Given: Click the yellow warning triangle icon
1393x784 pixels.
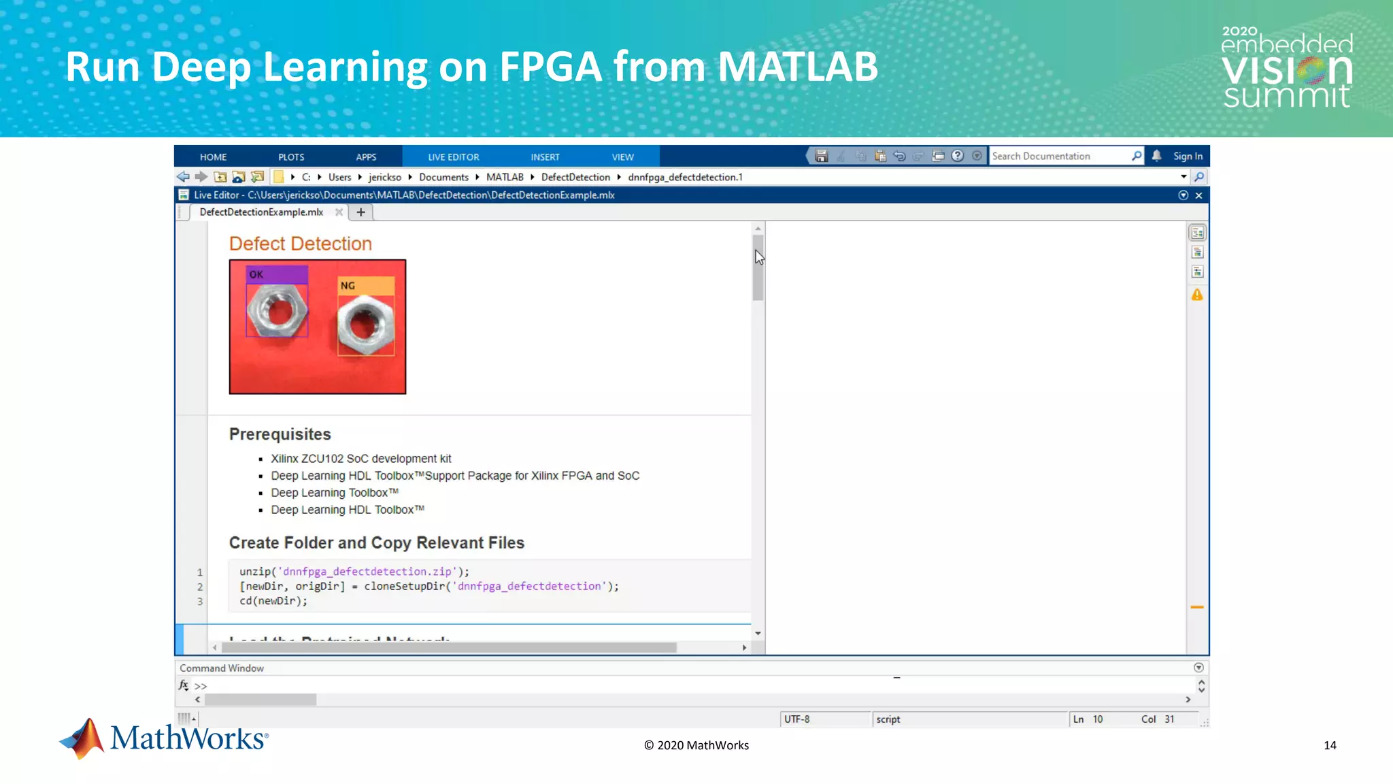Looking at the screenshot, I should click(1197, 295).
